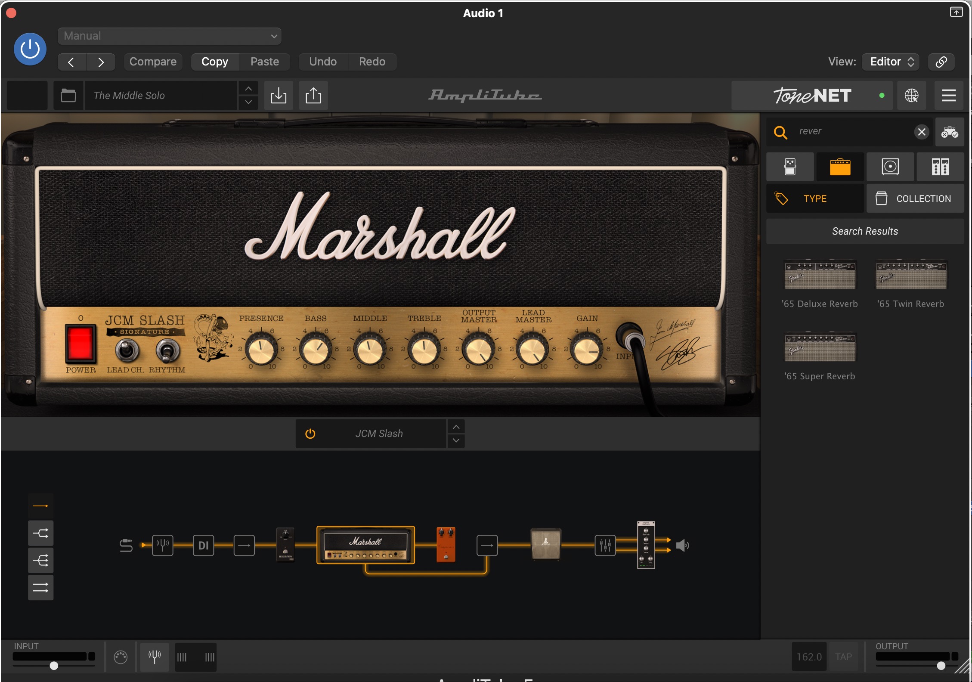
Task: Select the '65 Twin Reverb amp thumbnail
Action: (x=911, y=275)
